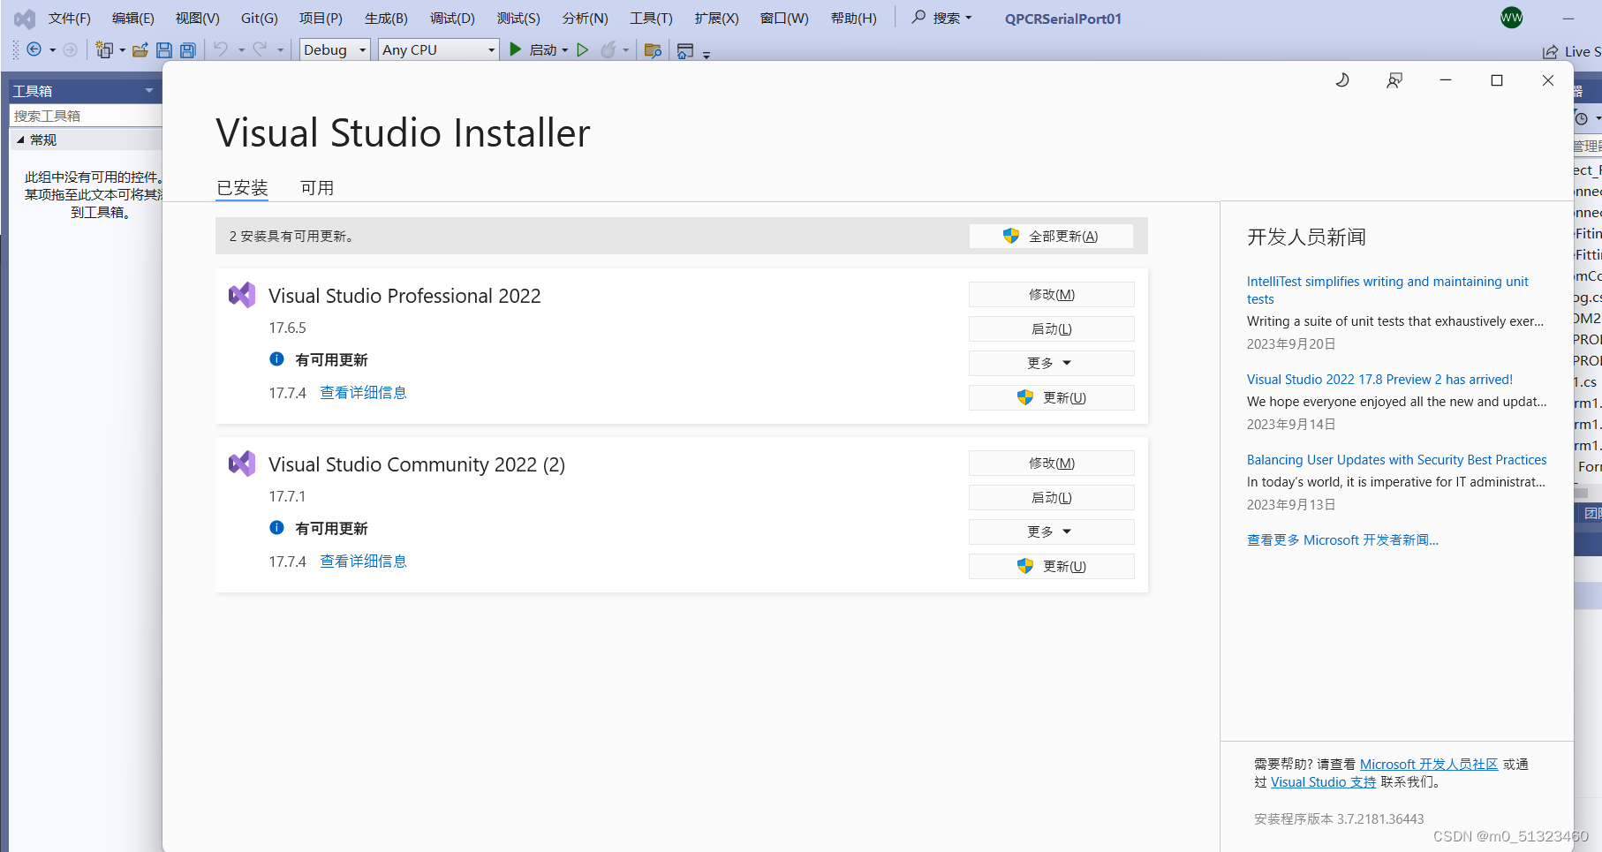
Task: Open the 更多 dropdown for Community 2022
Action: [1051, 532]
